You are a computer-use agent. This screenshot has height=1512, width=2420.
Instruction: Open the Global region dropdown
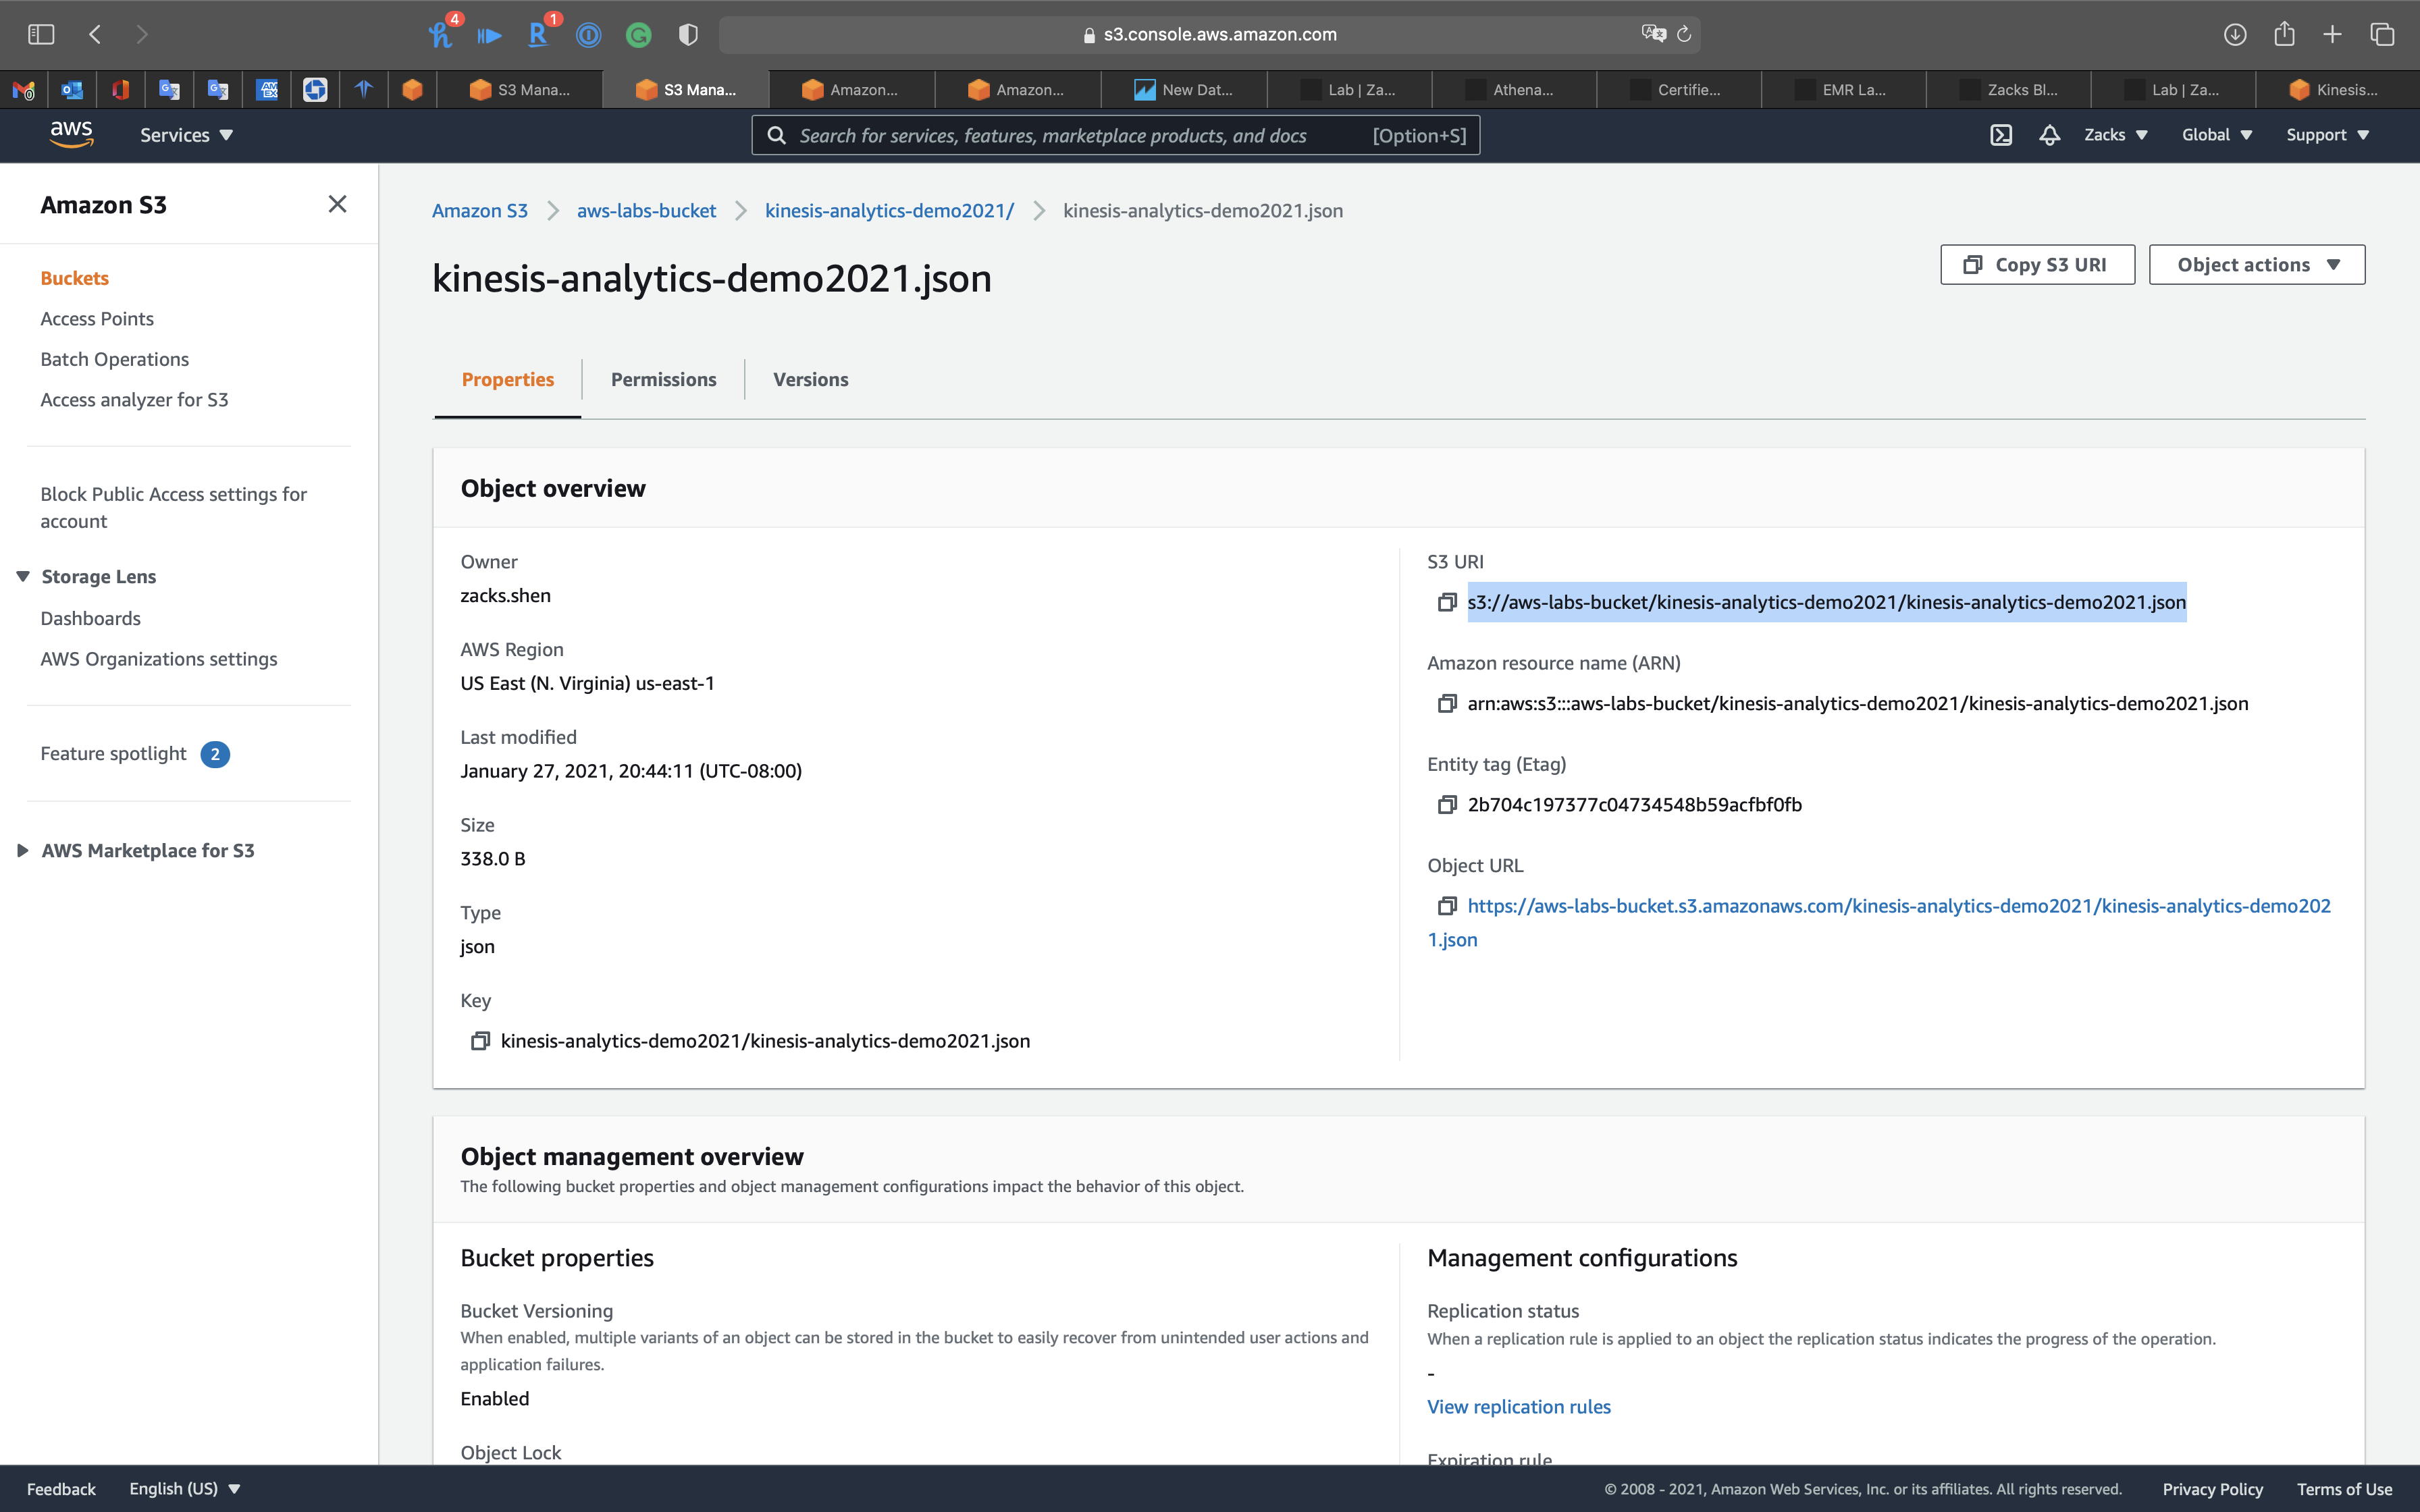(2216, 135)
